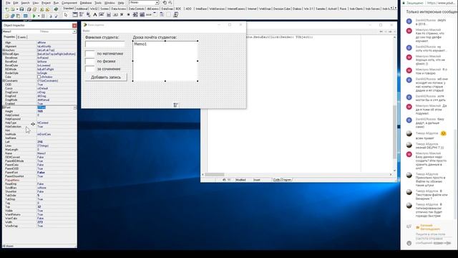Click the New items toolbar icon
Screen dimensions: 458x258
[7, 9]
